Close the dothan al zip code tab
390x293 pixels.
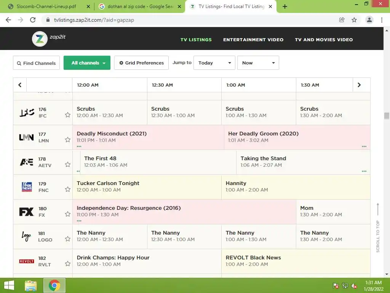(179, 6)
